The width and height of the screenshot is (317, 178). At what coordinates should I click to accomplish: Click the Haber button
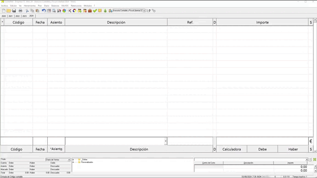[293, 150]
